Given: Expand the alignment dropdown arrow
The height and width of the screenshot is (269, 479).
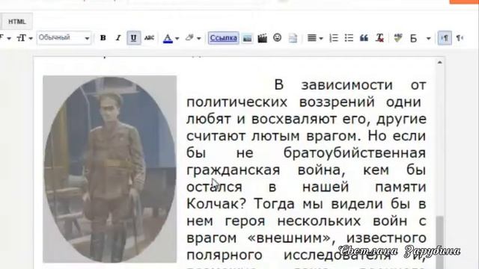Looking at the screenshot, I should [x=321, y=38].
